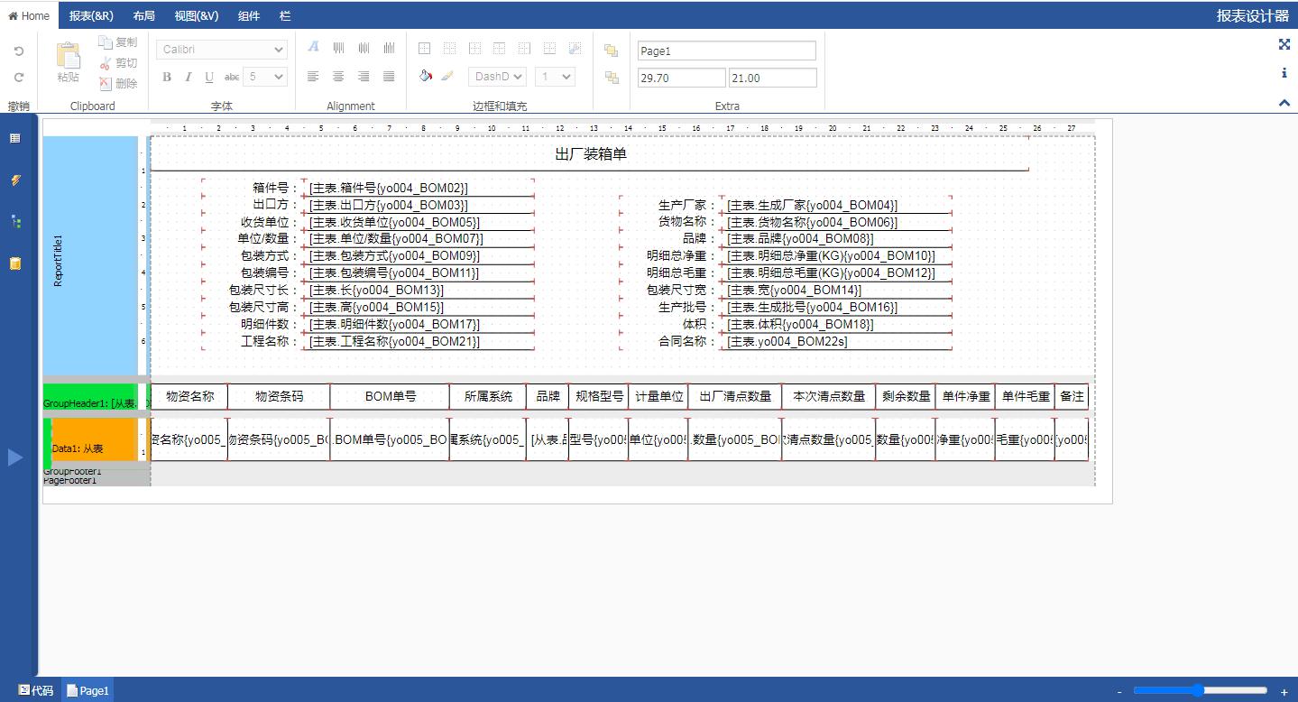Viewport: 1298px width, 702px height.
Task: Click the 复制 copy button
Action: point(118,42)
